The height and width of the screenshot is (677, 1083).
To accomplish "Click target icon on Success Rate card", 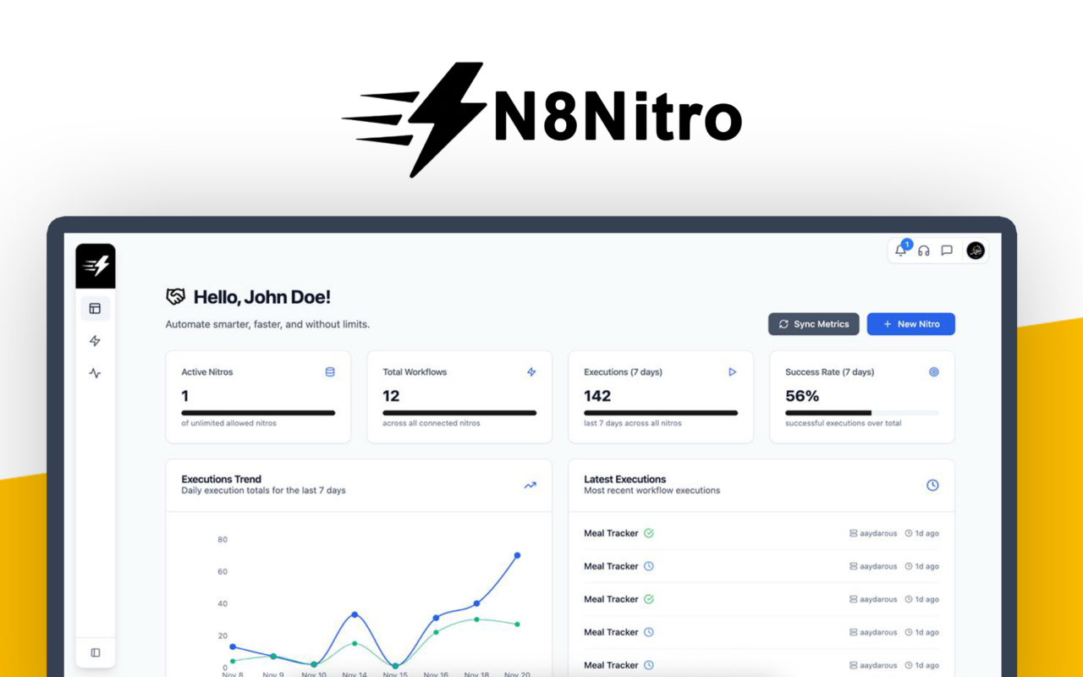I will [x=934, y=372].
